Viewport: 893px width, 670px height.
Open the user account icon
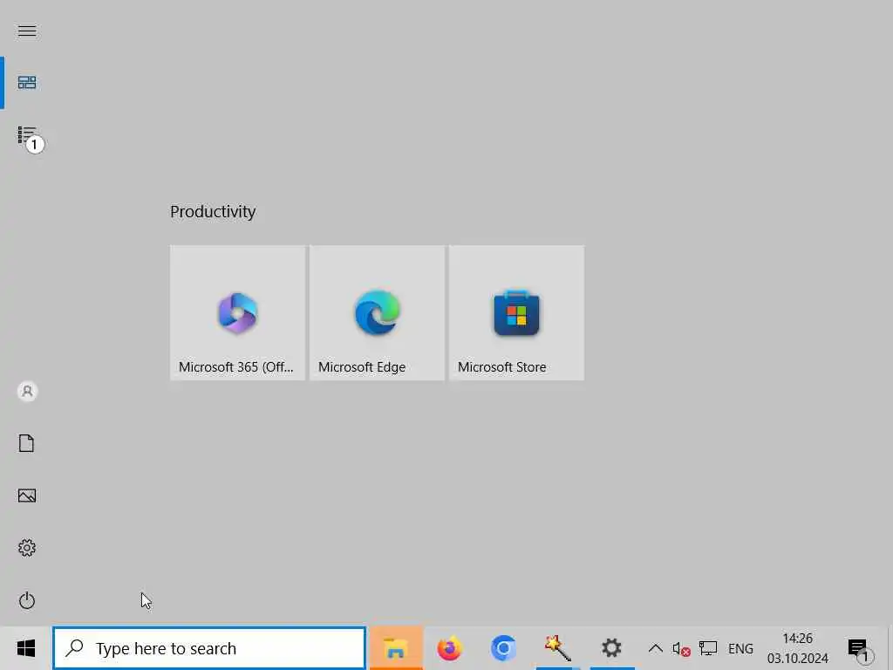point(27,392)
